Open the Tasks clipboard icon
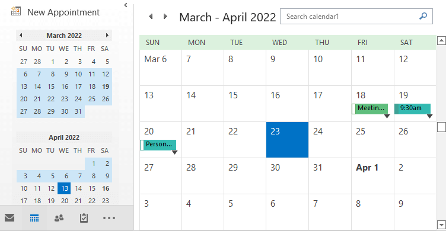Image resolution: width=446 pixels, height=231 pixels. [84, 218]
